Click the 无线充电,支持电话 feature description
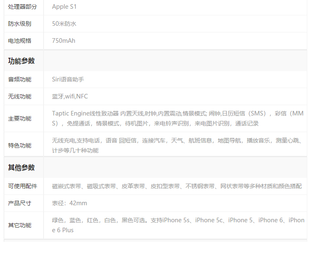Image resolution: width=311 pixels, height=253 pixels. tap(177, 145)
